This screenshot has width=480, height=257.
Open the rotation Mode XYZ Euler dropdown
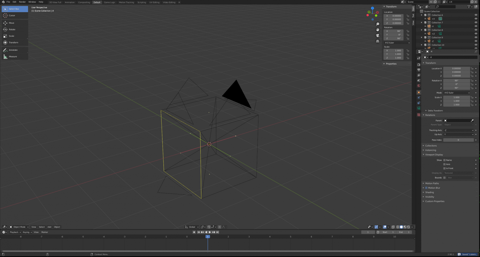(x=457, y=93)
